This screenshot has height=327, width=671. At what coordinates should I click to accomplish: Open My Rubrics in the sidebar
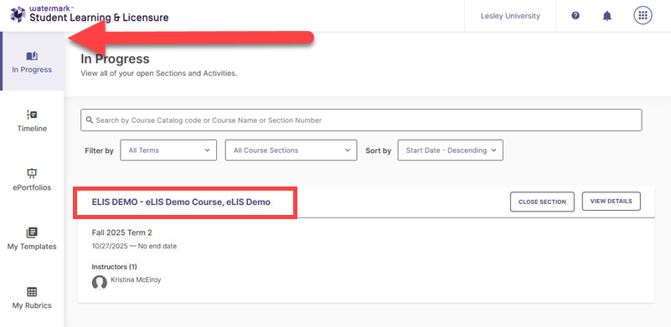[32, 298]
